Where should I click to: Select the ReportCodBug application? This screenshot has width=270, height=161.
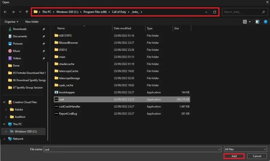(x=122, y=114)
